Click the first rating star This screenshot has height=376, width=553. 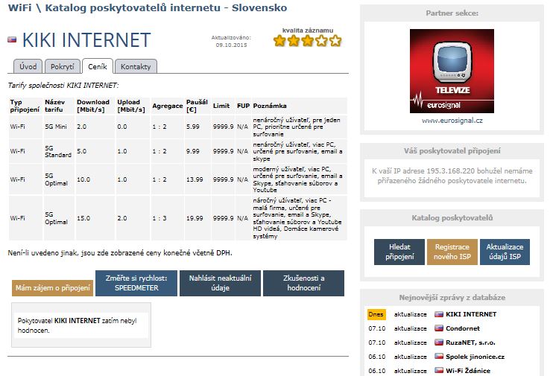279,41
